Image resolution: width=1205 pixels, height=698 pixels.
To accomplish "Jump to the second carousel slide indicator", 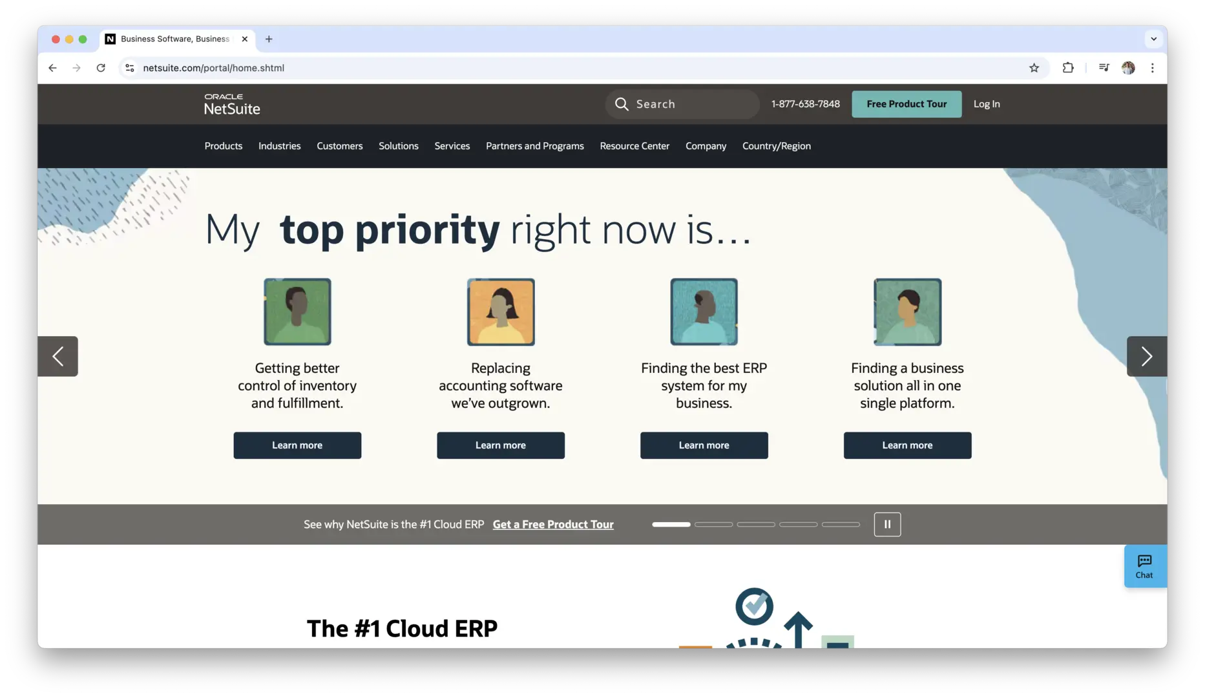I will pyautogui.click(x=714, y=525).
